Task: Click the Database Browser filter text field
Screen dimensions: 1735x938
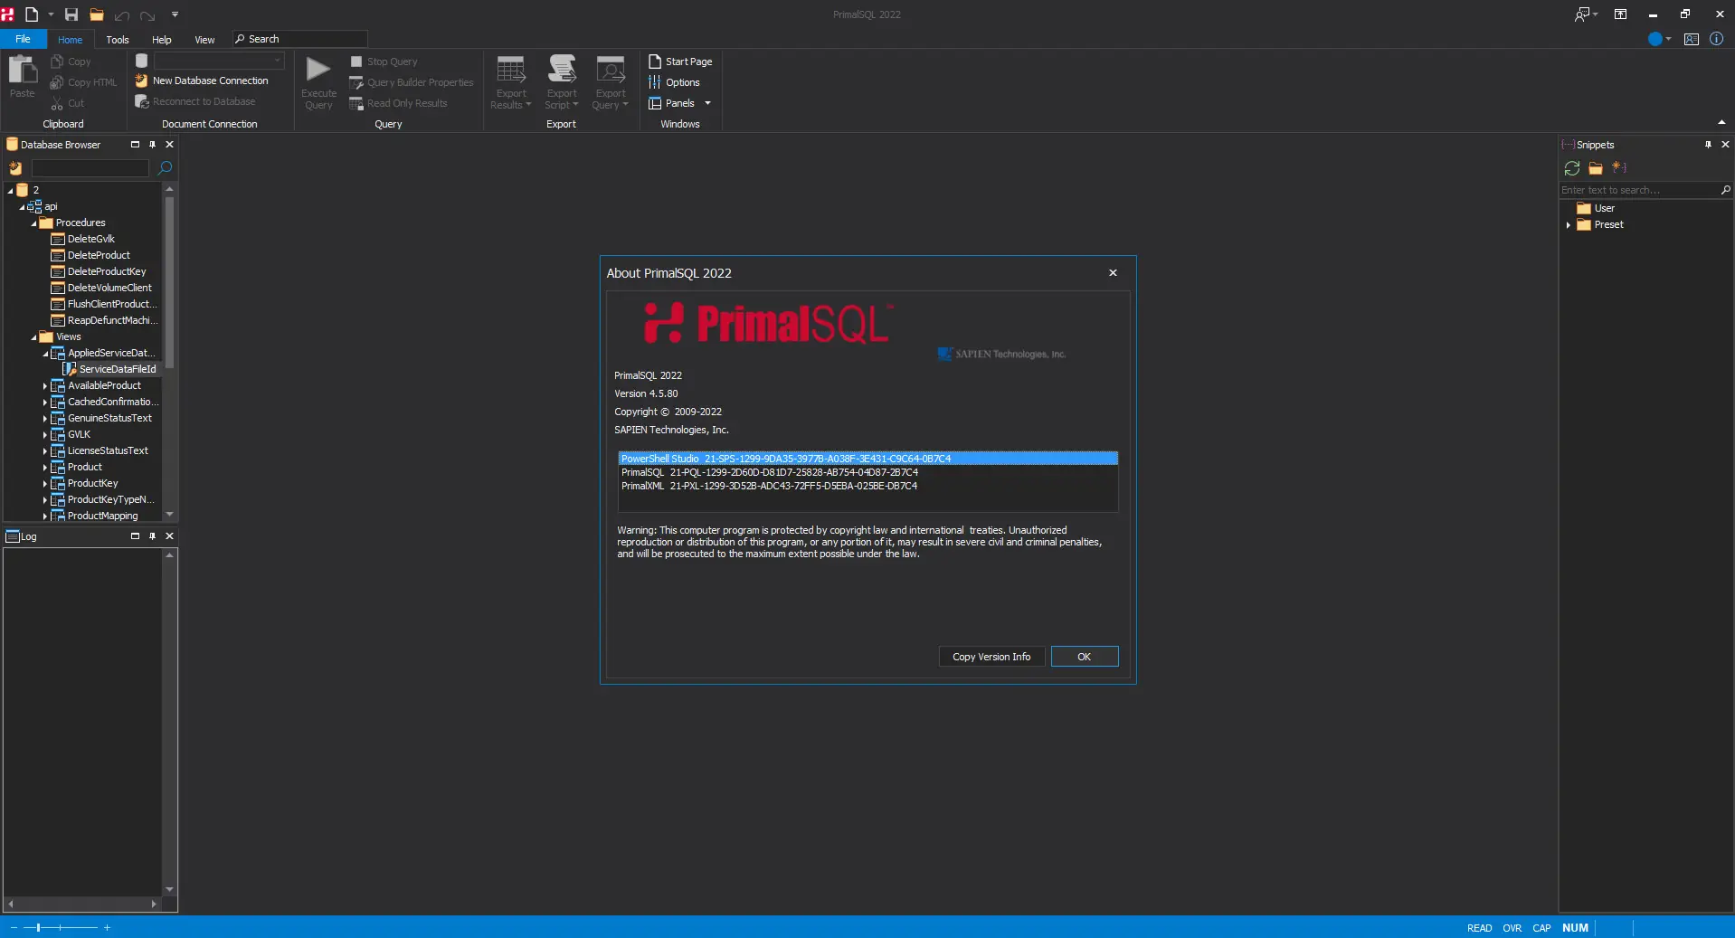Action: (90, 168)
